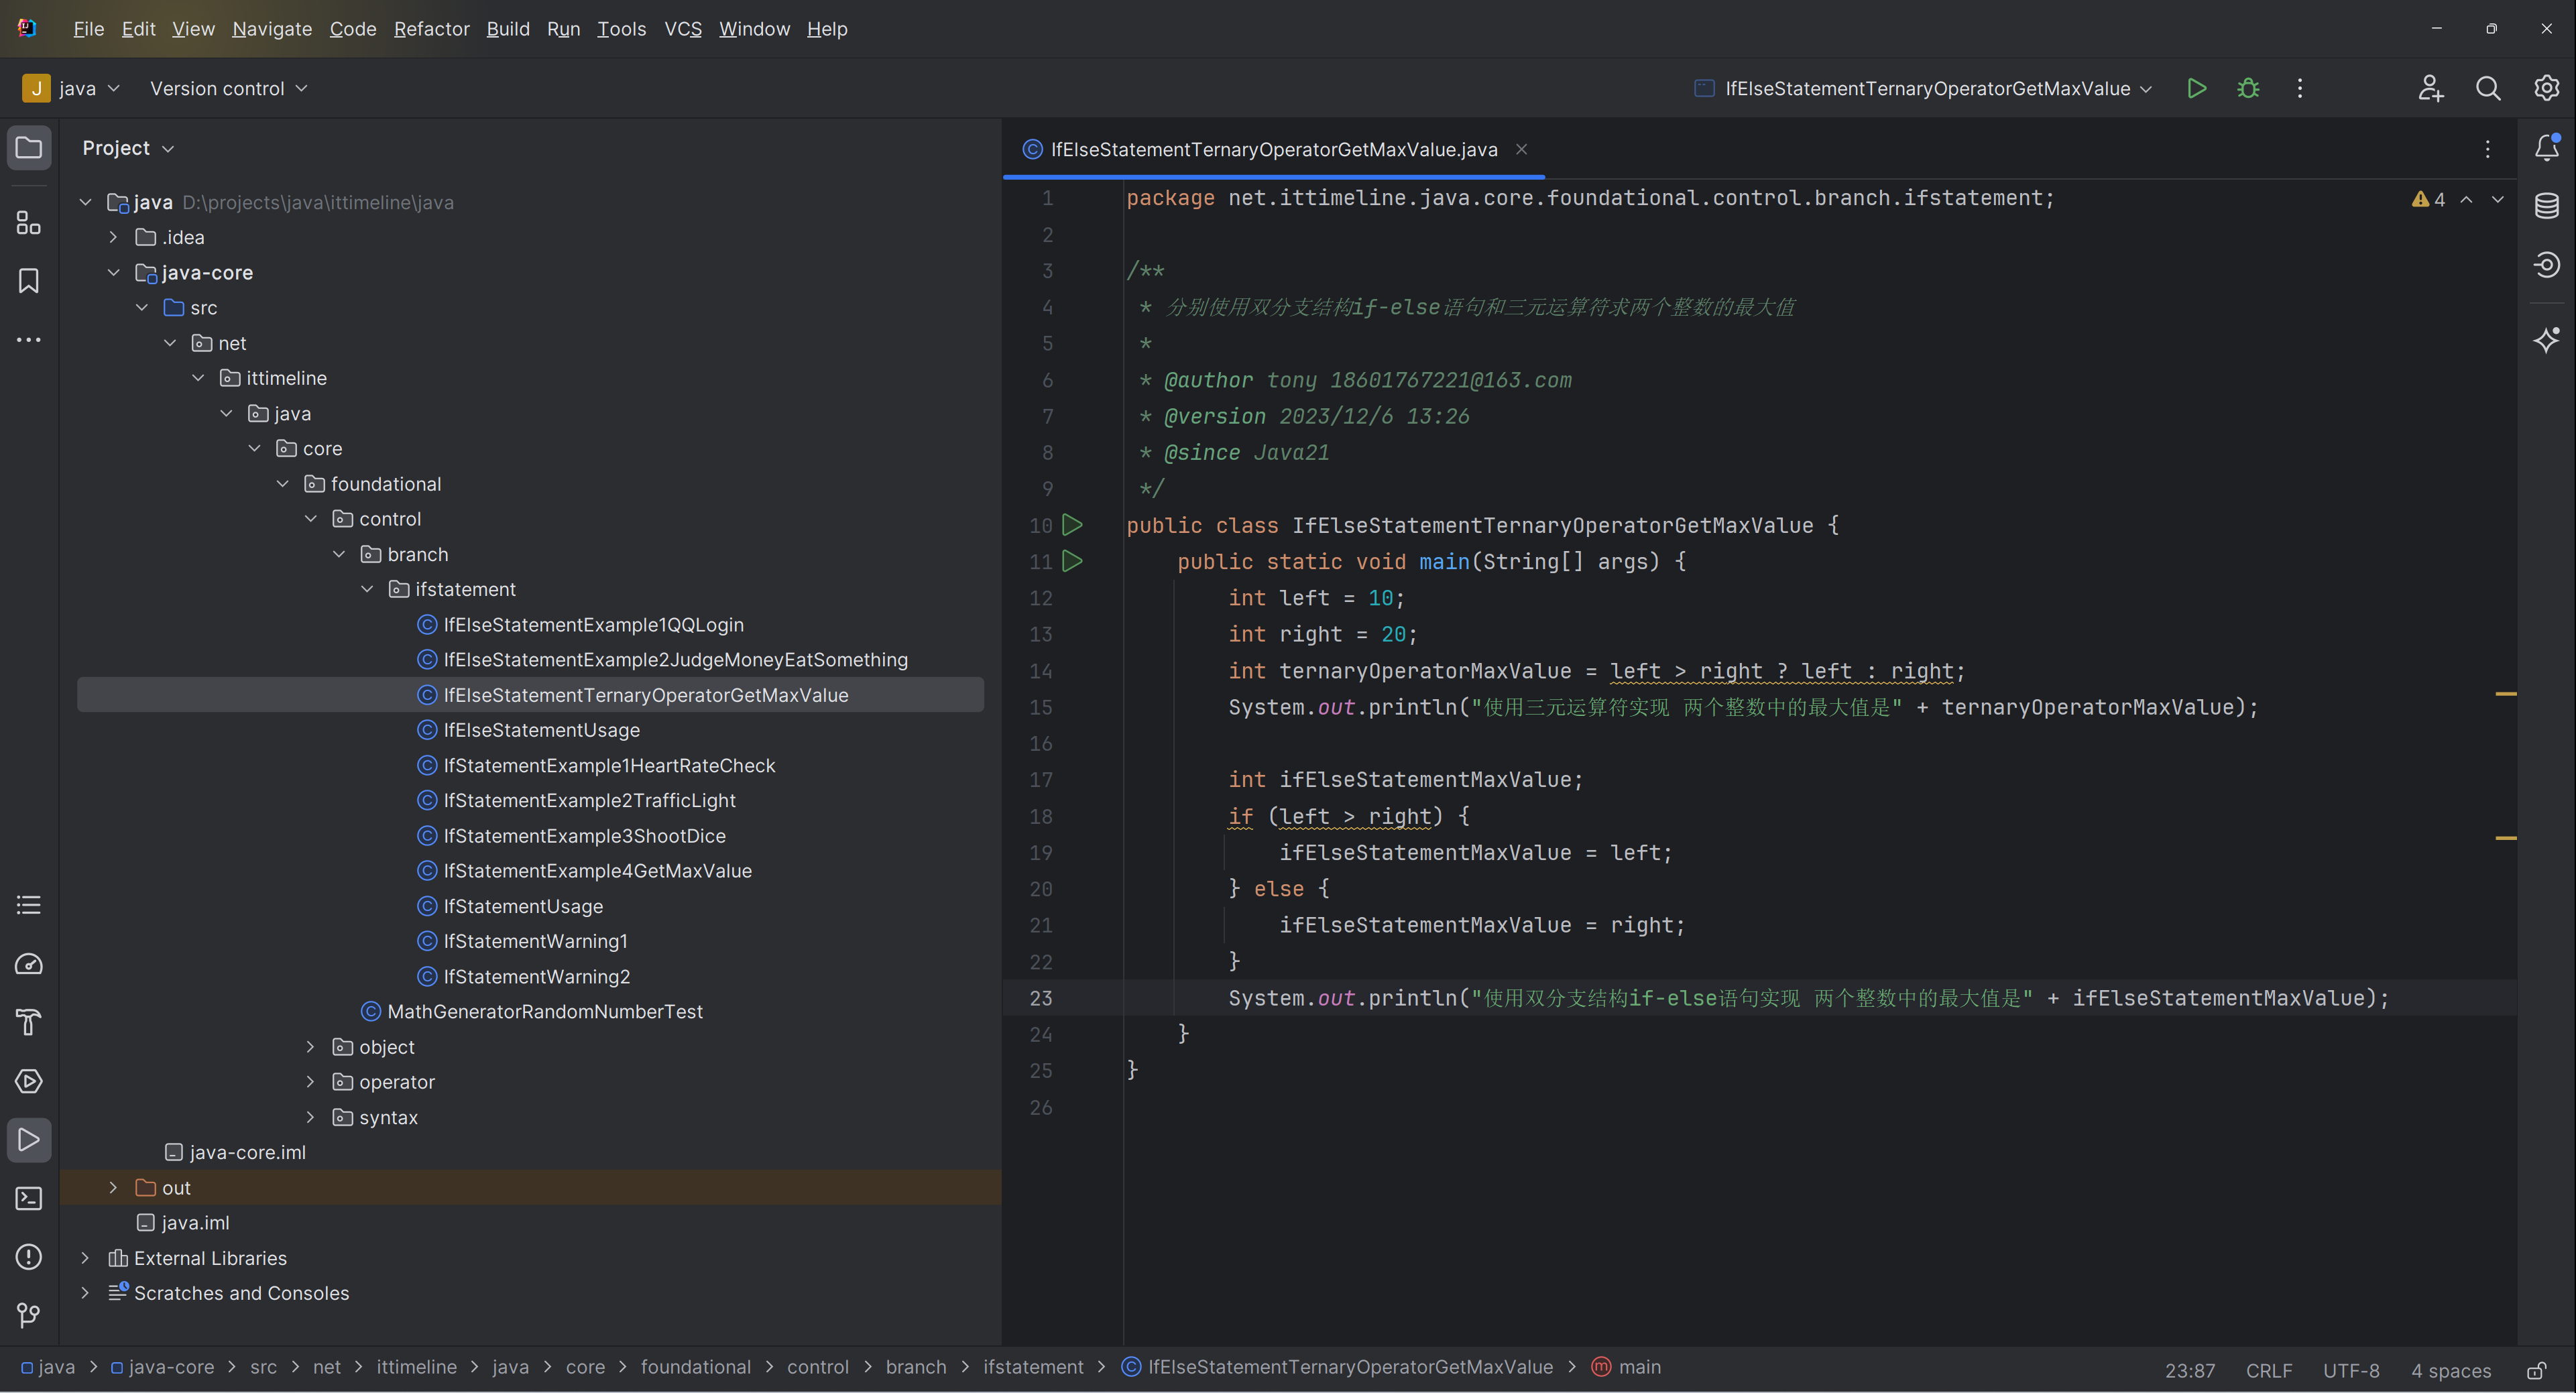Expand the out folder
Viewport: 2576px width, 1393px height.
113,1187
